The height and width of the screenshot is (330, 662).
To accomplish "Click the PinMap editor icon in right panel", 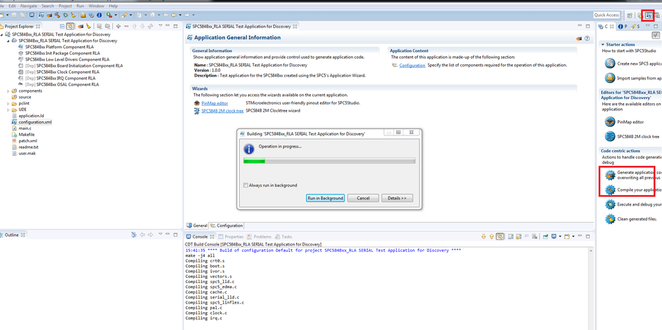I will pos(610,122).
